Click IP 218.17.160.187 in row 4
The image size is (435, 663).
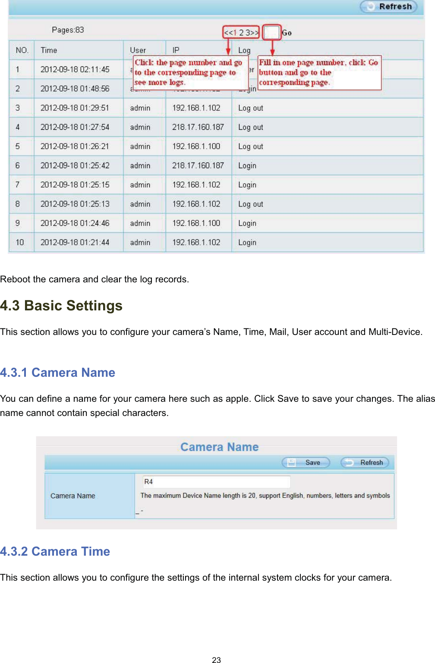click(198, 127)
